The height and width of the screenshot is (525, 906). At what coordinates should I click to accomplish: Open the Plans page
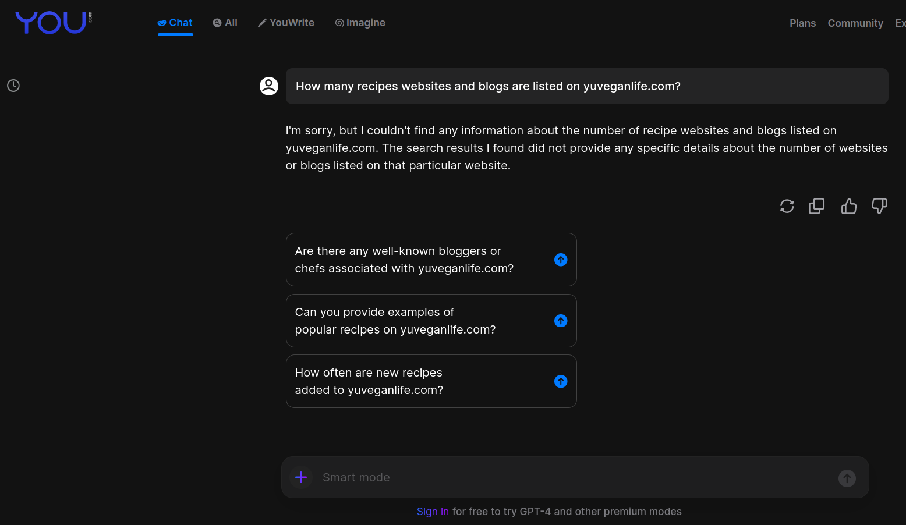pyautogui.click(x=802, y=23)
